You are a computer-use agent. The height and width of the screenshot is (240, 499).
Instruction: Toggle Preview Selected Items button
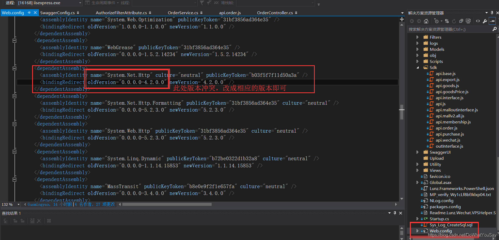tap(492, 21)
